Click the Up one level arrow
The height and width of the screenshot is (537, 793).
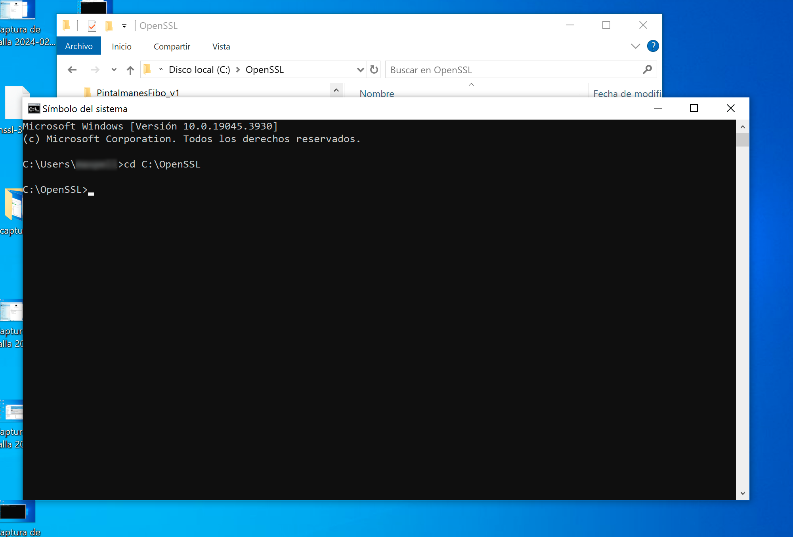(x=130, y=70)
